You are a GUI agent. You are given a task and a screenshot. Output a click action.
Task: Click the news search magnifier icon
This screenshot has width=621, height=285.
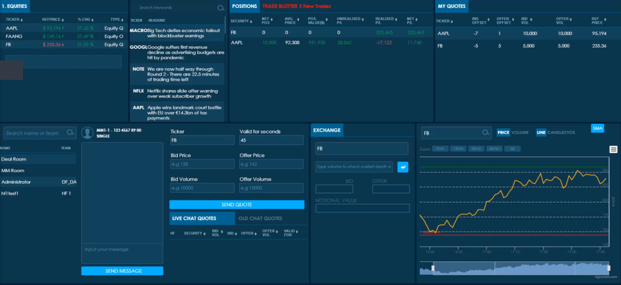(x=221, y=8)
